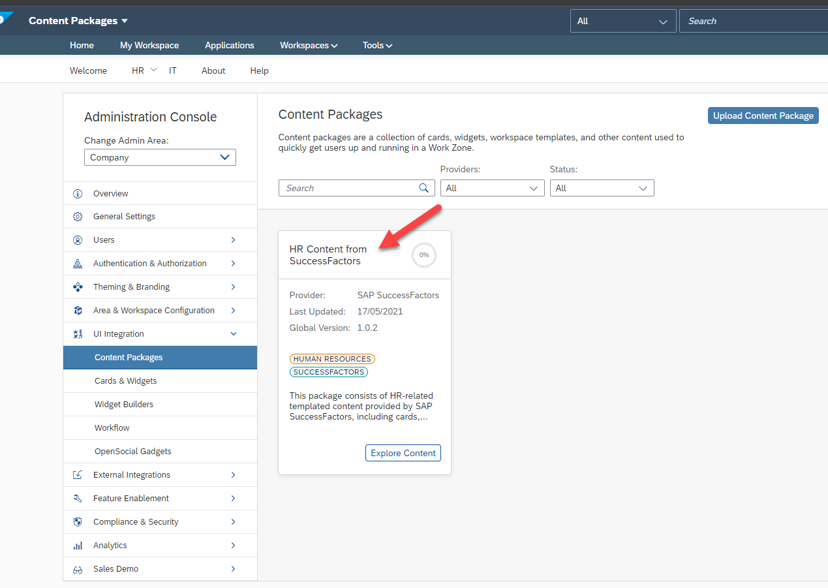Click the SUCCESSFACTORS tag
The width and height of the screenshot is (828, 588).
329,372
